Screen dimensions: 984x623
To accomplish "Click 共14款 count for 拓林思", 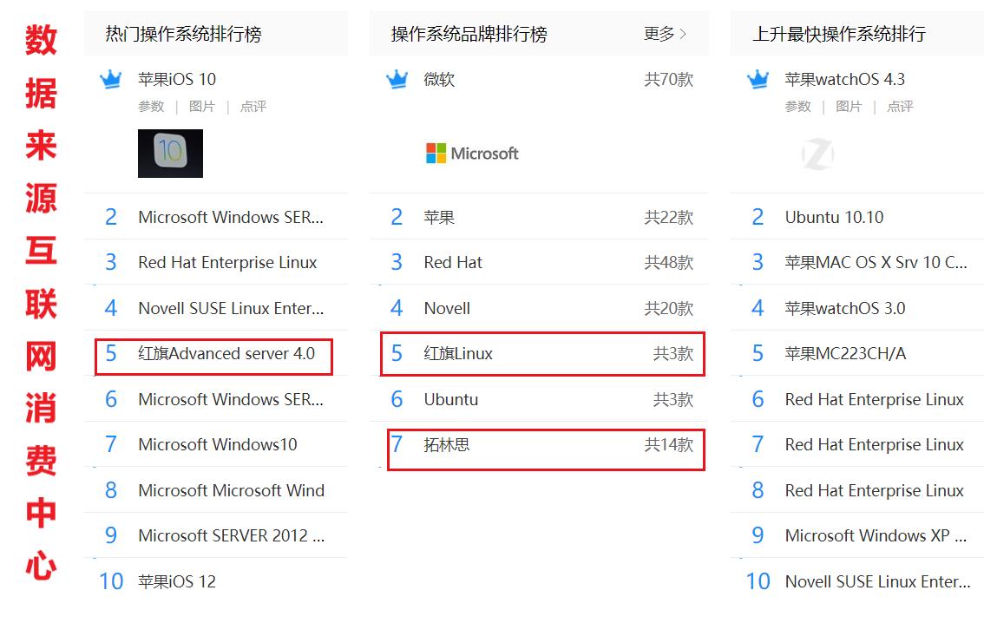I will coord(669,445).
